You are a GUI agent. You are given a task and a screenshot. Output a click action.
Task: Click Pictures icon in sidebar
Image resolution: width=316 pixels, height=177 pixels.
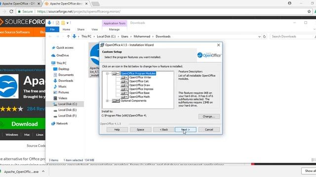click(x=55, y=92)
